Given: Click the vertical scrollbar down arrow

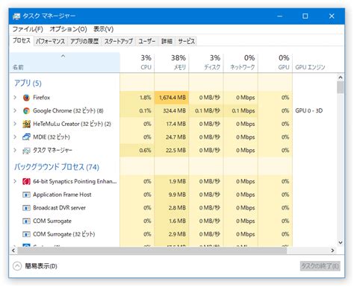Looking at the screenshot, I should (341, 242).
